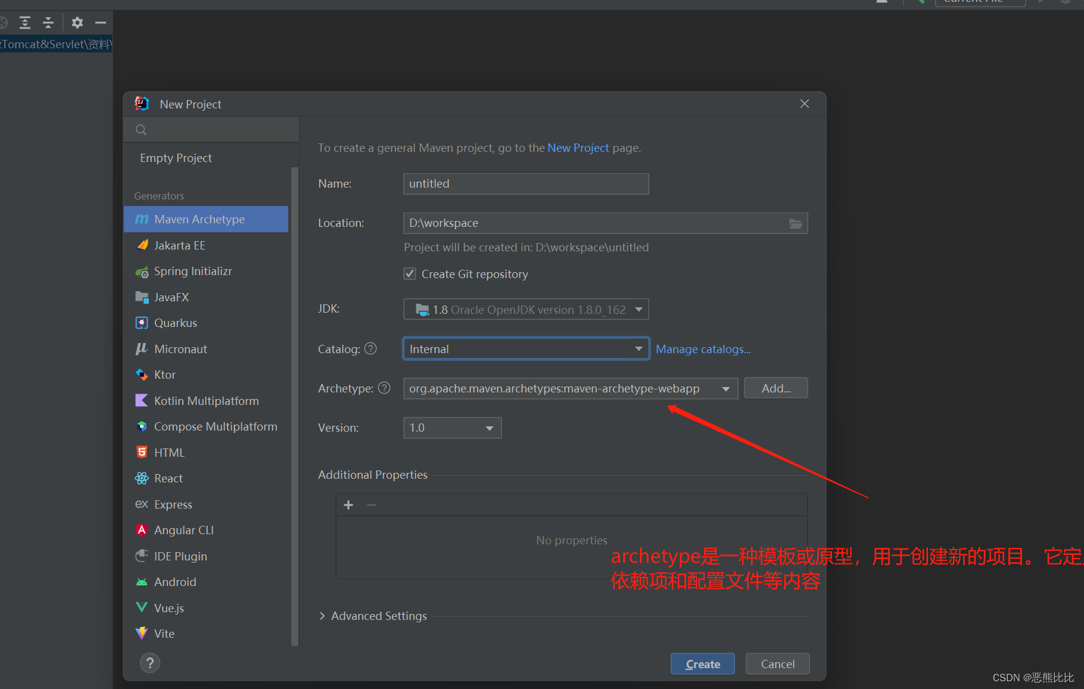The height and width of the screenshot is (689, 1084).
Task: Open the settings gear in the IDE toolbar
Action: click(x=77, y=23)
